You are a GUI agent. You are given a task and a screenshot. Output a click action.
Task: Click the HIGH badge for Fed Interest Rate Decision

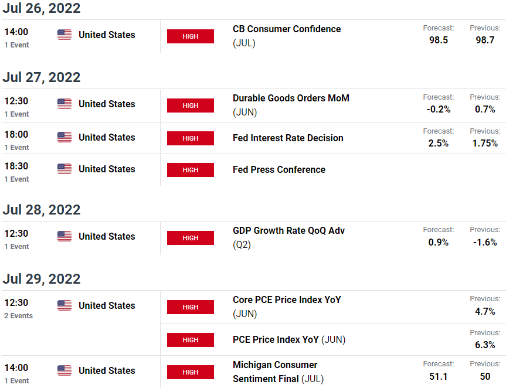point(191,138)
